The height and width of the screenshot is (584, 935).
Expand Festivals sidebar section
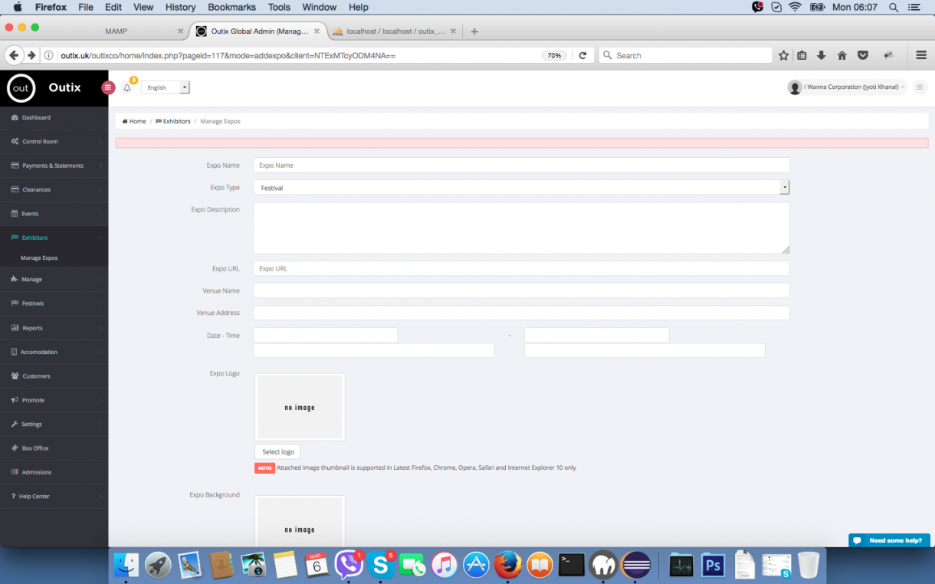point(54,303)
